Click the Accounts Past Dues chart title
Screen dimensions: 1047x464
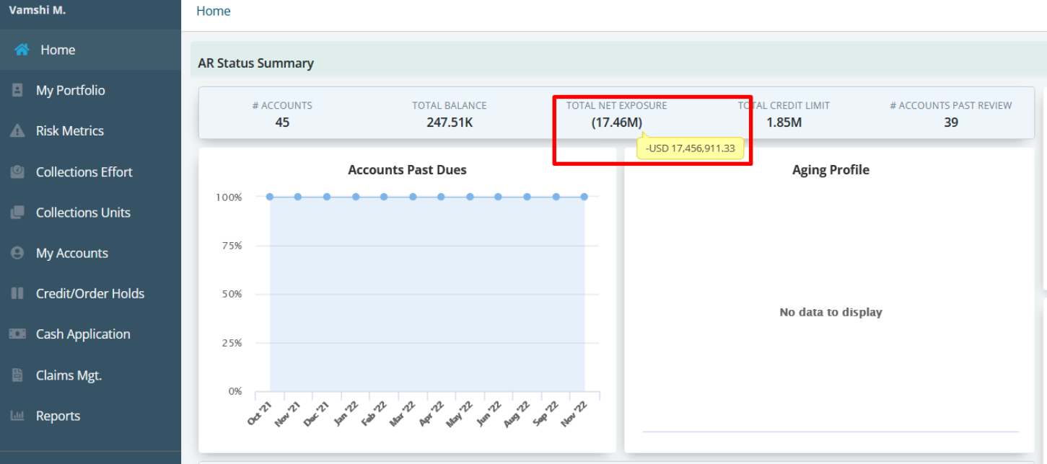tap(407, 170)
